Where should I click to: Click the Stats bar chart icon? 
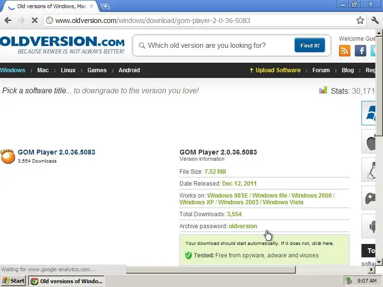pyautogui.click(x=323, y=90)
